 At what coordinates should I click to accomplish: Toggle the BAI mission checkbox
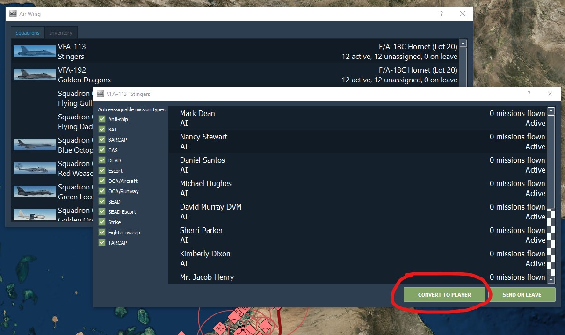tap(102, 130)
